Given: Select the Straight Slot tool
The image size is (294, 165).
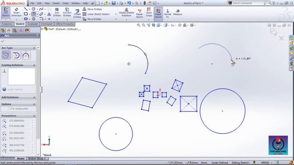Looking at the screenshot, I should [x=26, y=19].
